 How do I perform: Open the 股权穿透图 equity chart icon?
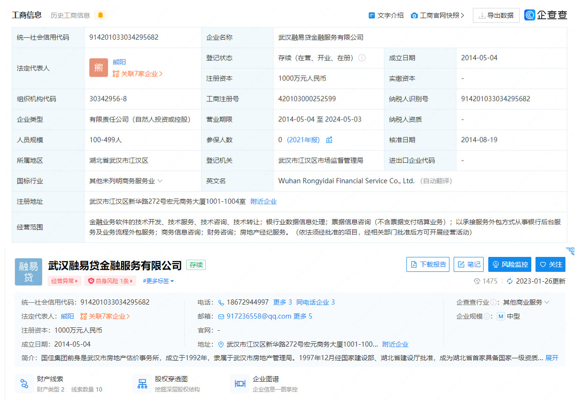(142, 384)
